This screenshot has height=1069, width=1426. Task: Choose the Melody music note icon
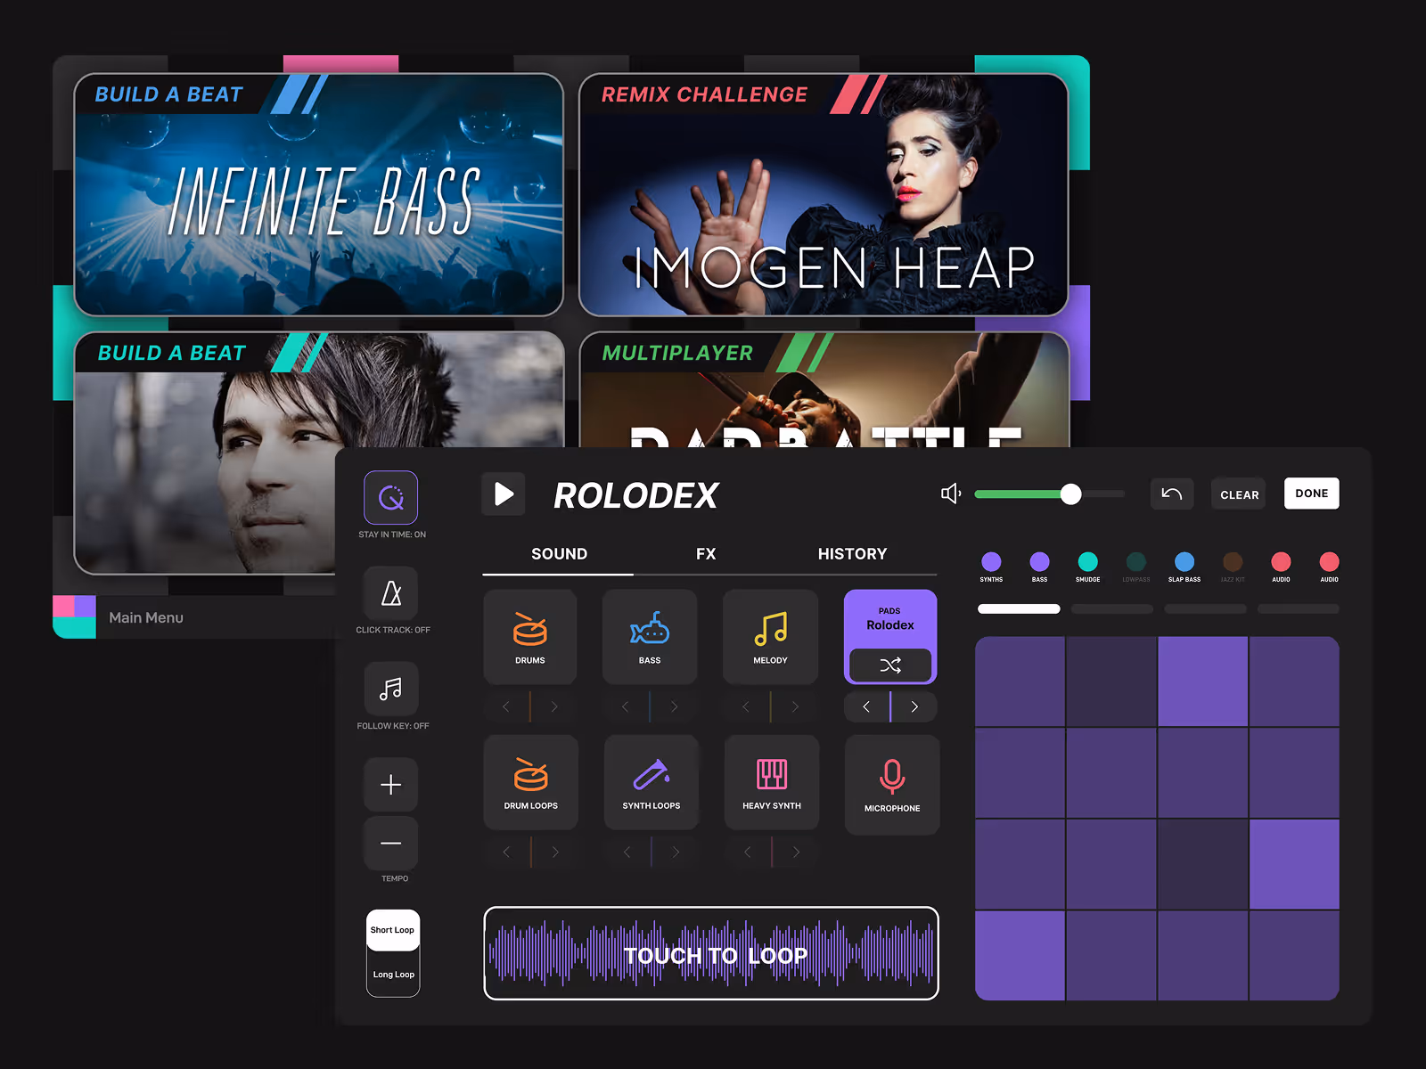tap(771, 628)
